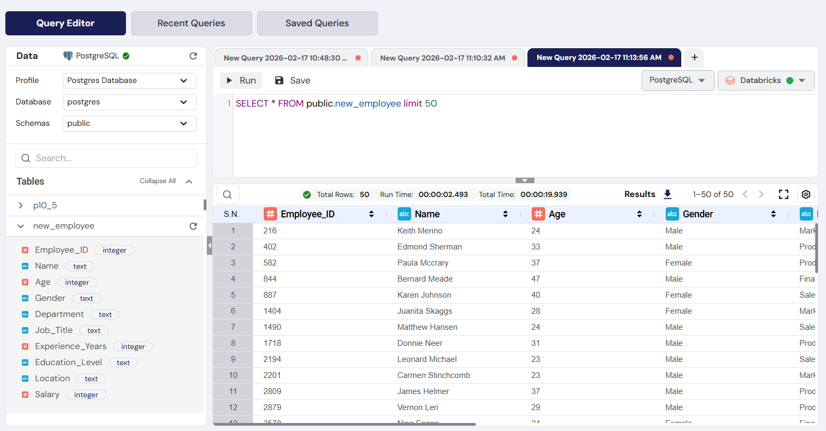The image size is (826, 431).
Task: Save the current query
Action: [292, 80]
